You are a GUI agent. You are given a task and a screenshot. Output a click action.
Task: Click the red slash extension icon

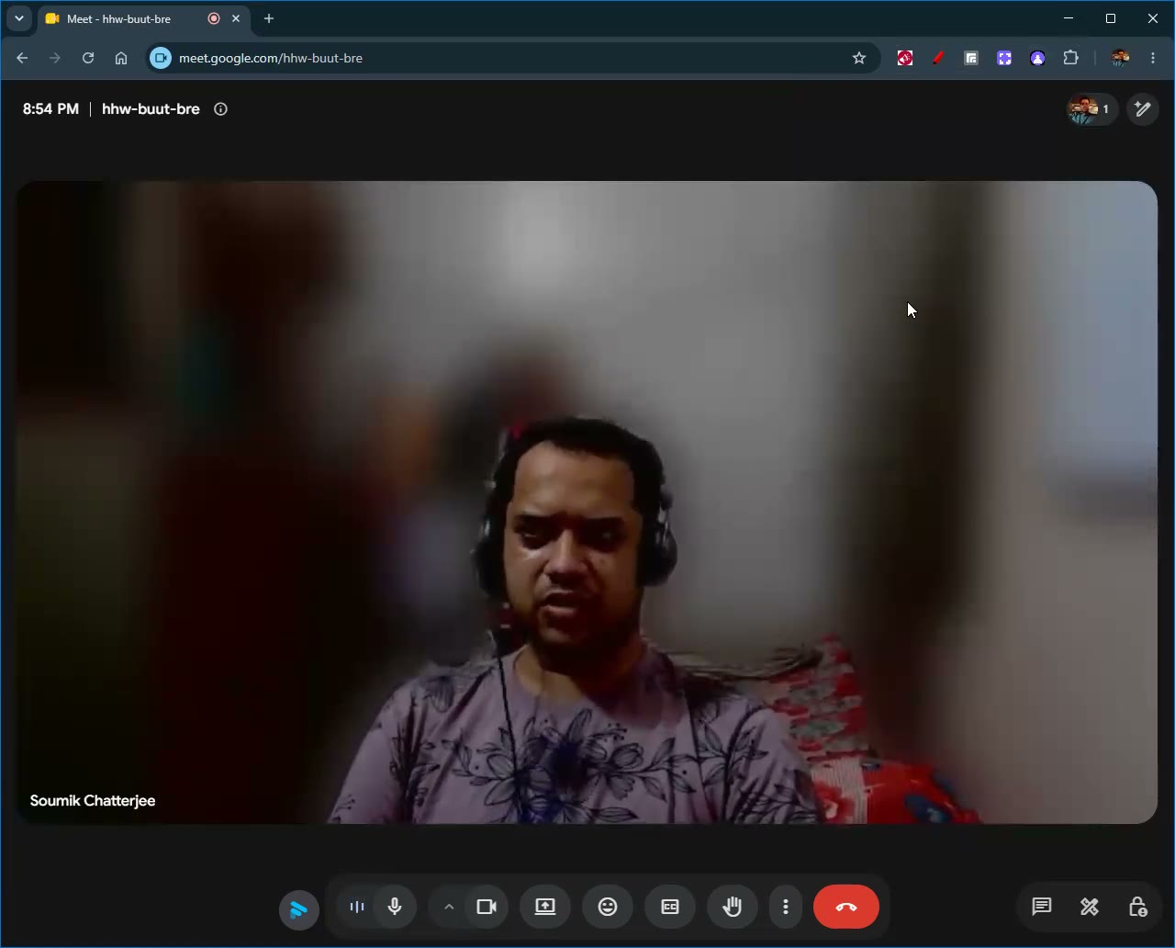[938, 58]
